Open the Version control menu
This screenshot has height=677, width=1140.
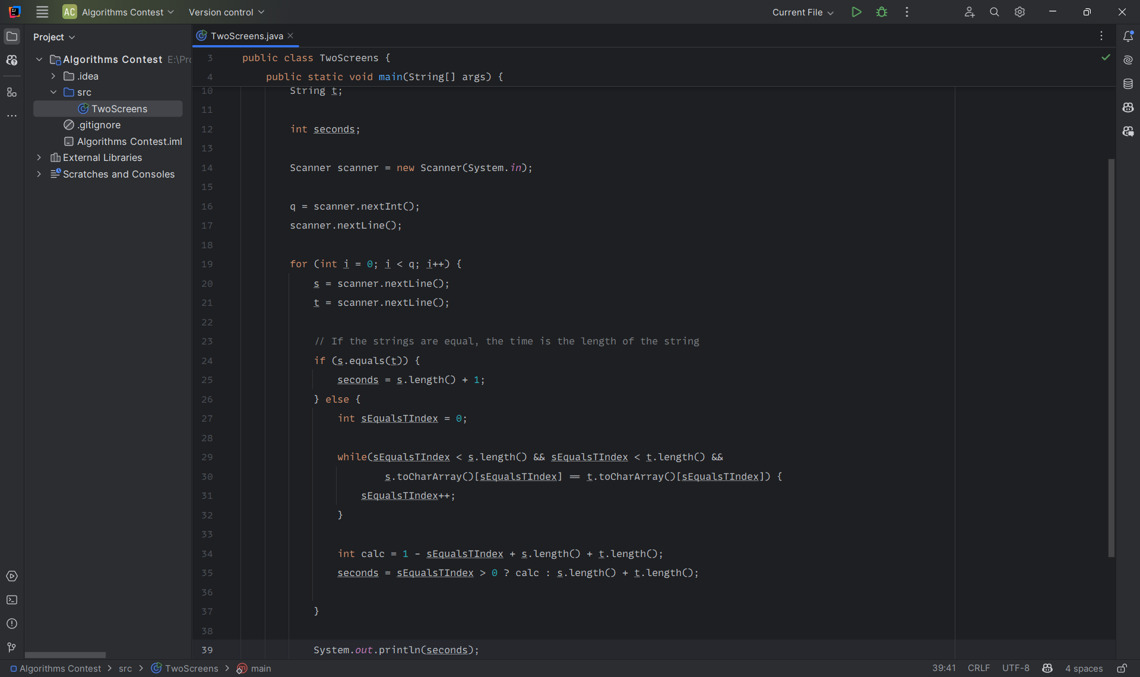pyautogui.click(x=226, y=12)
